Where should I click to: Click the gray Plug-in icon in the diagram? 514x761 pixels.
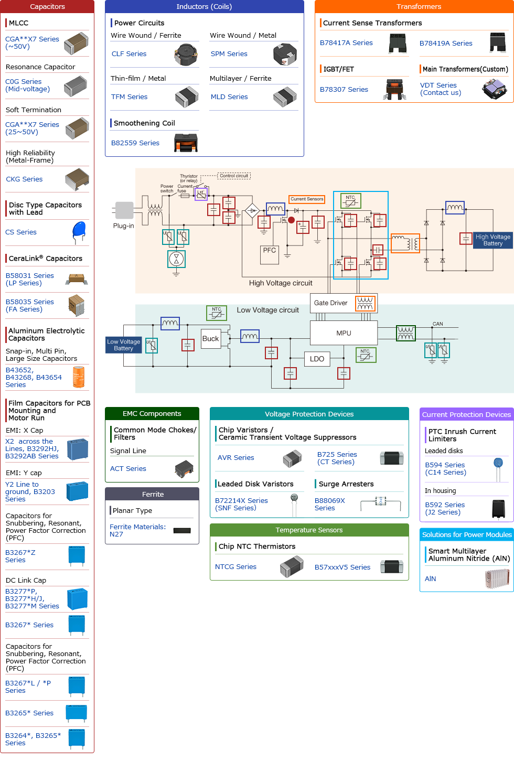[x=124, y=210]
